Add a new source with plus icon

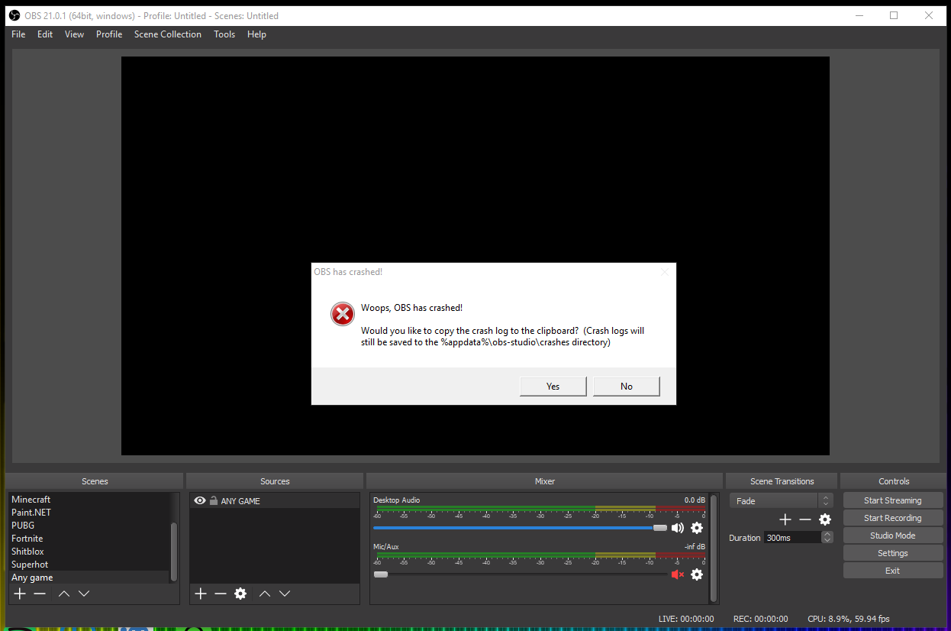201,594
